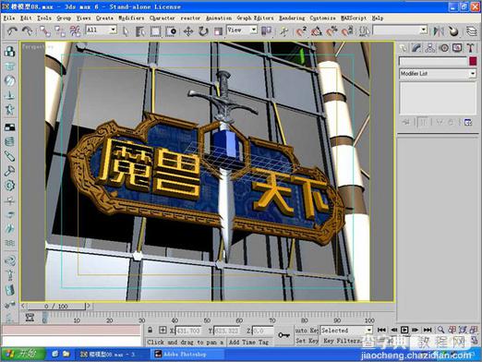This screenshot has width=482, height=362.
Task: Toggle Absolute/Offset transform type-in mode
Action: 163,330
